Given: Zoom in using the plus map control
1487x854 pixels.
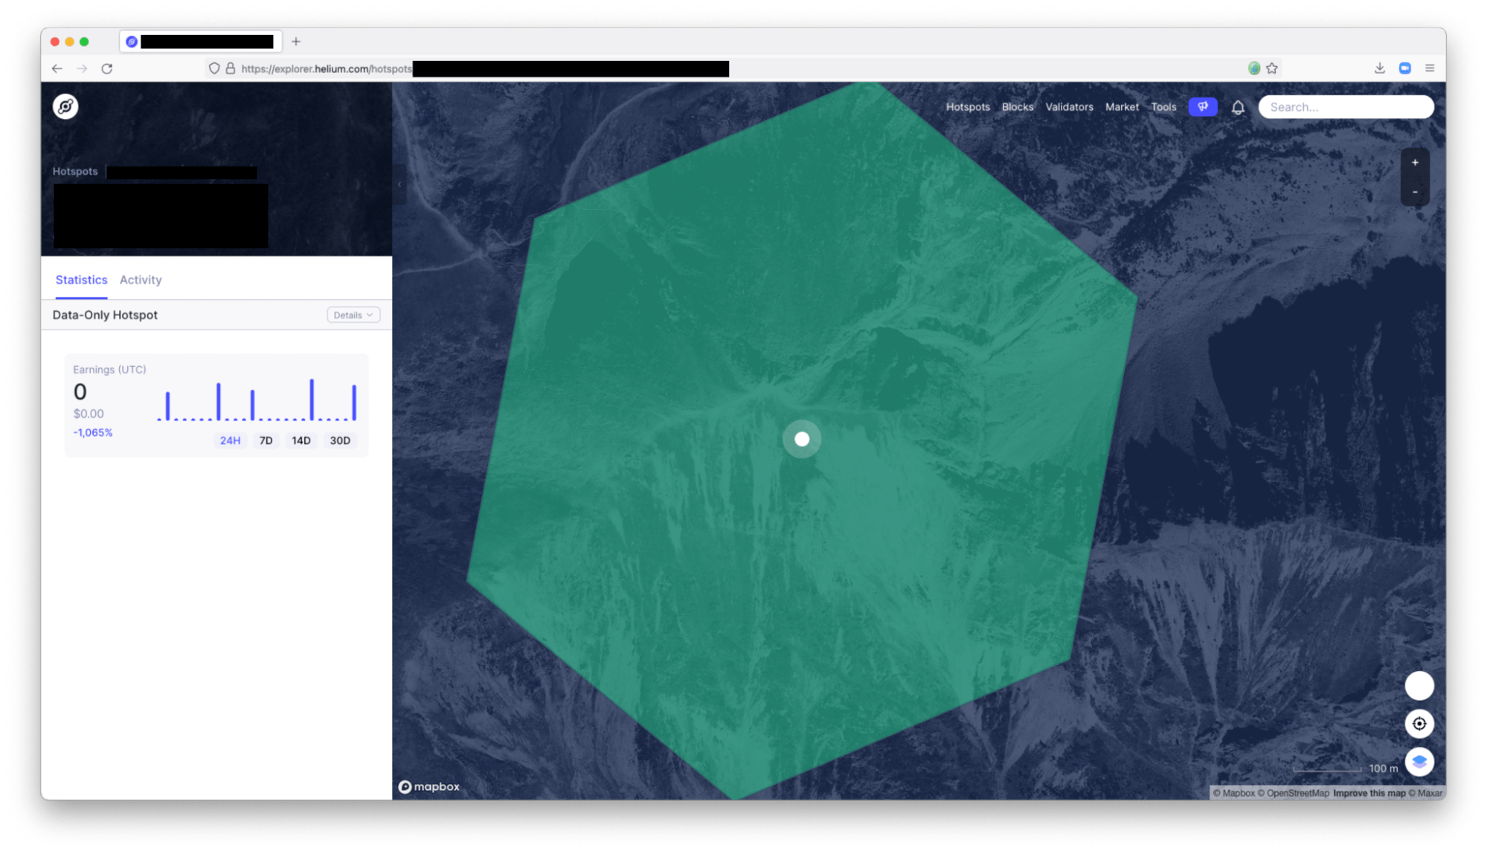Looking at the screenshot, I should point(1415,162).
